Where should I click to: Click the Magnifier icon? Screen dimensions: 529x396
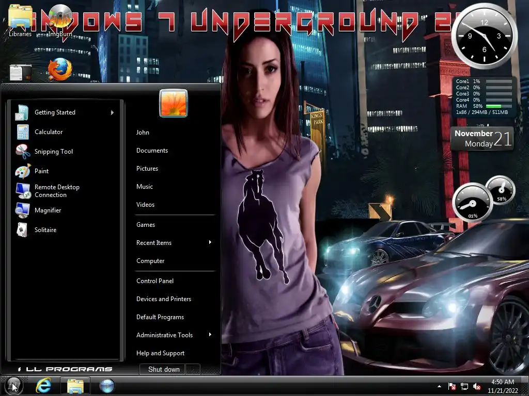(22, 210)
